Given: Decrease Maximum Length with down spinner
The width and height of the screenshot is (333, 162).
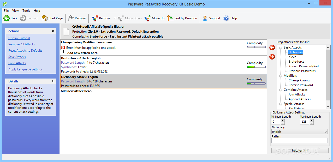Looking at the screenshot, I should pos(312,123).
